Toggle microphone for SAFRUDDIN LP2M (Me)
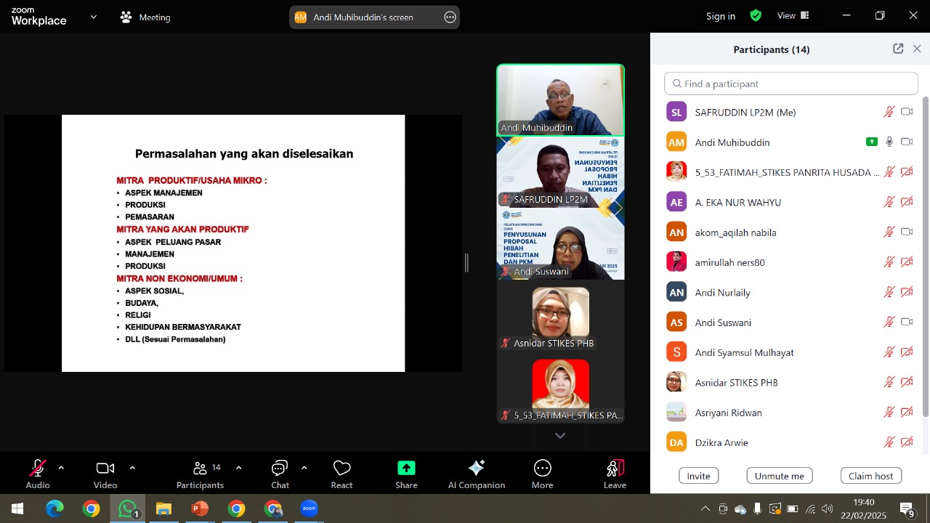The width and height of the screenshot is (930, 523). (x=889, y=112)
